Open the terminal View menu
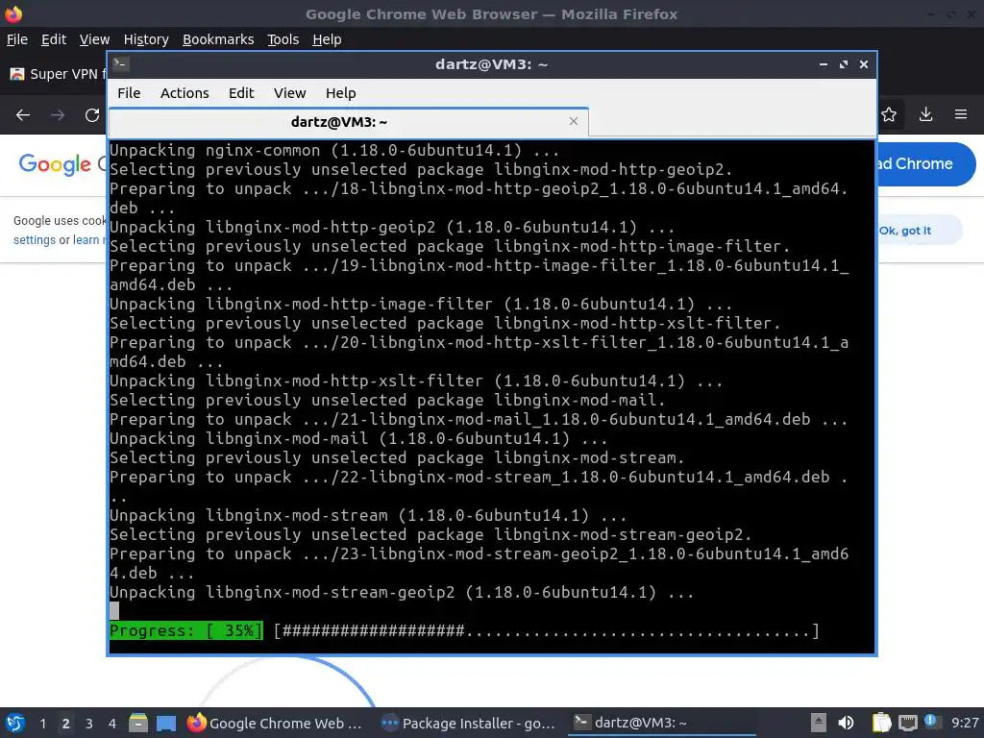Viewport: 984px width, 738px height. (289, 93)
